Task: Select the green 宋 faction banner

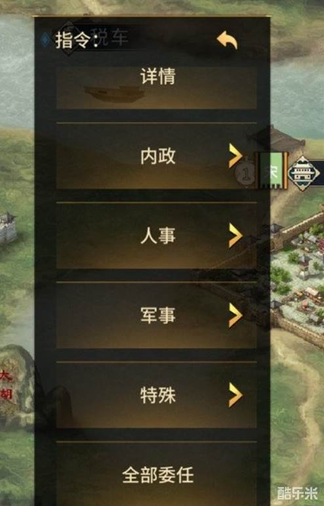Action: (x=272, y=171)
